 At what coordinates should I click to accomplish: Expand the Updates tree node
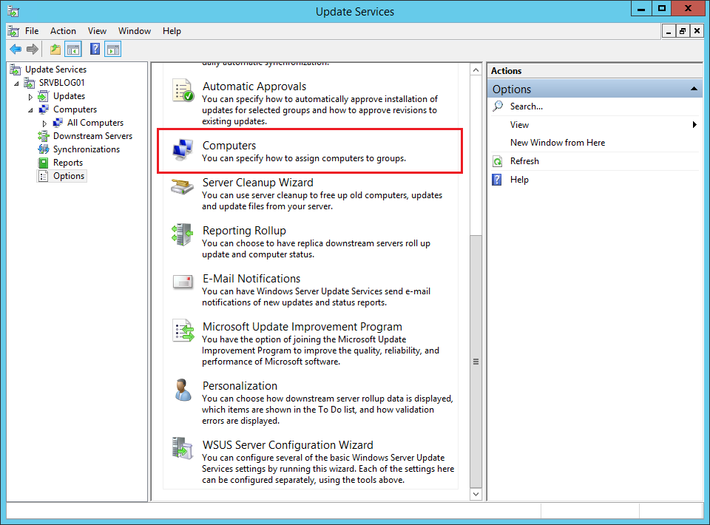tap(30, 97)
